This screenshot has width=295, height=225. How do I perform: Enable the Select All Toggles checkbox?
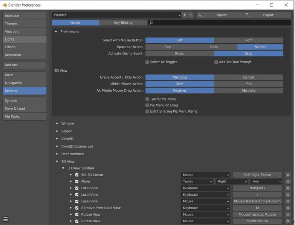pyautogui.click(x=147, y=62)
